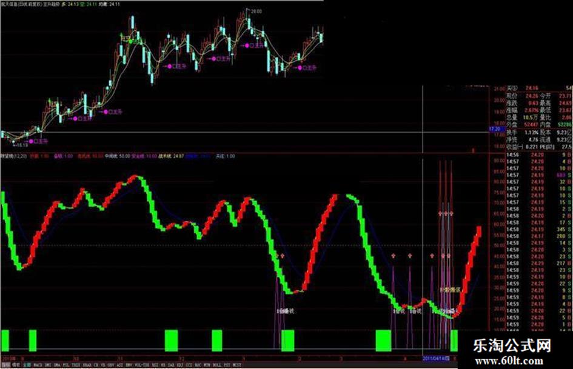Click the 2011/04/14 date marker

[x=436, y=359]
